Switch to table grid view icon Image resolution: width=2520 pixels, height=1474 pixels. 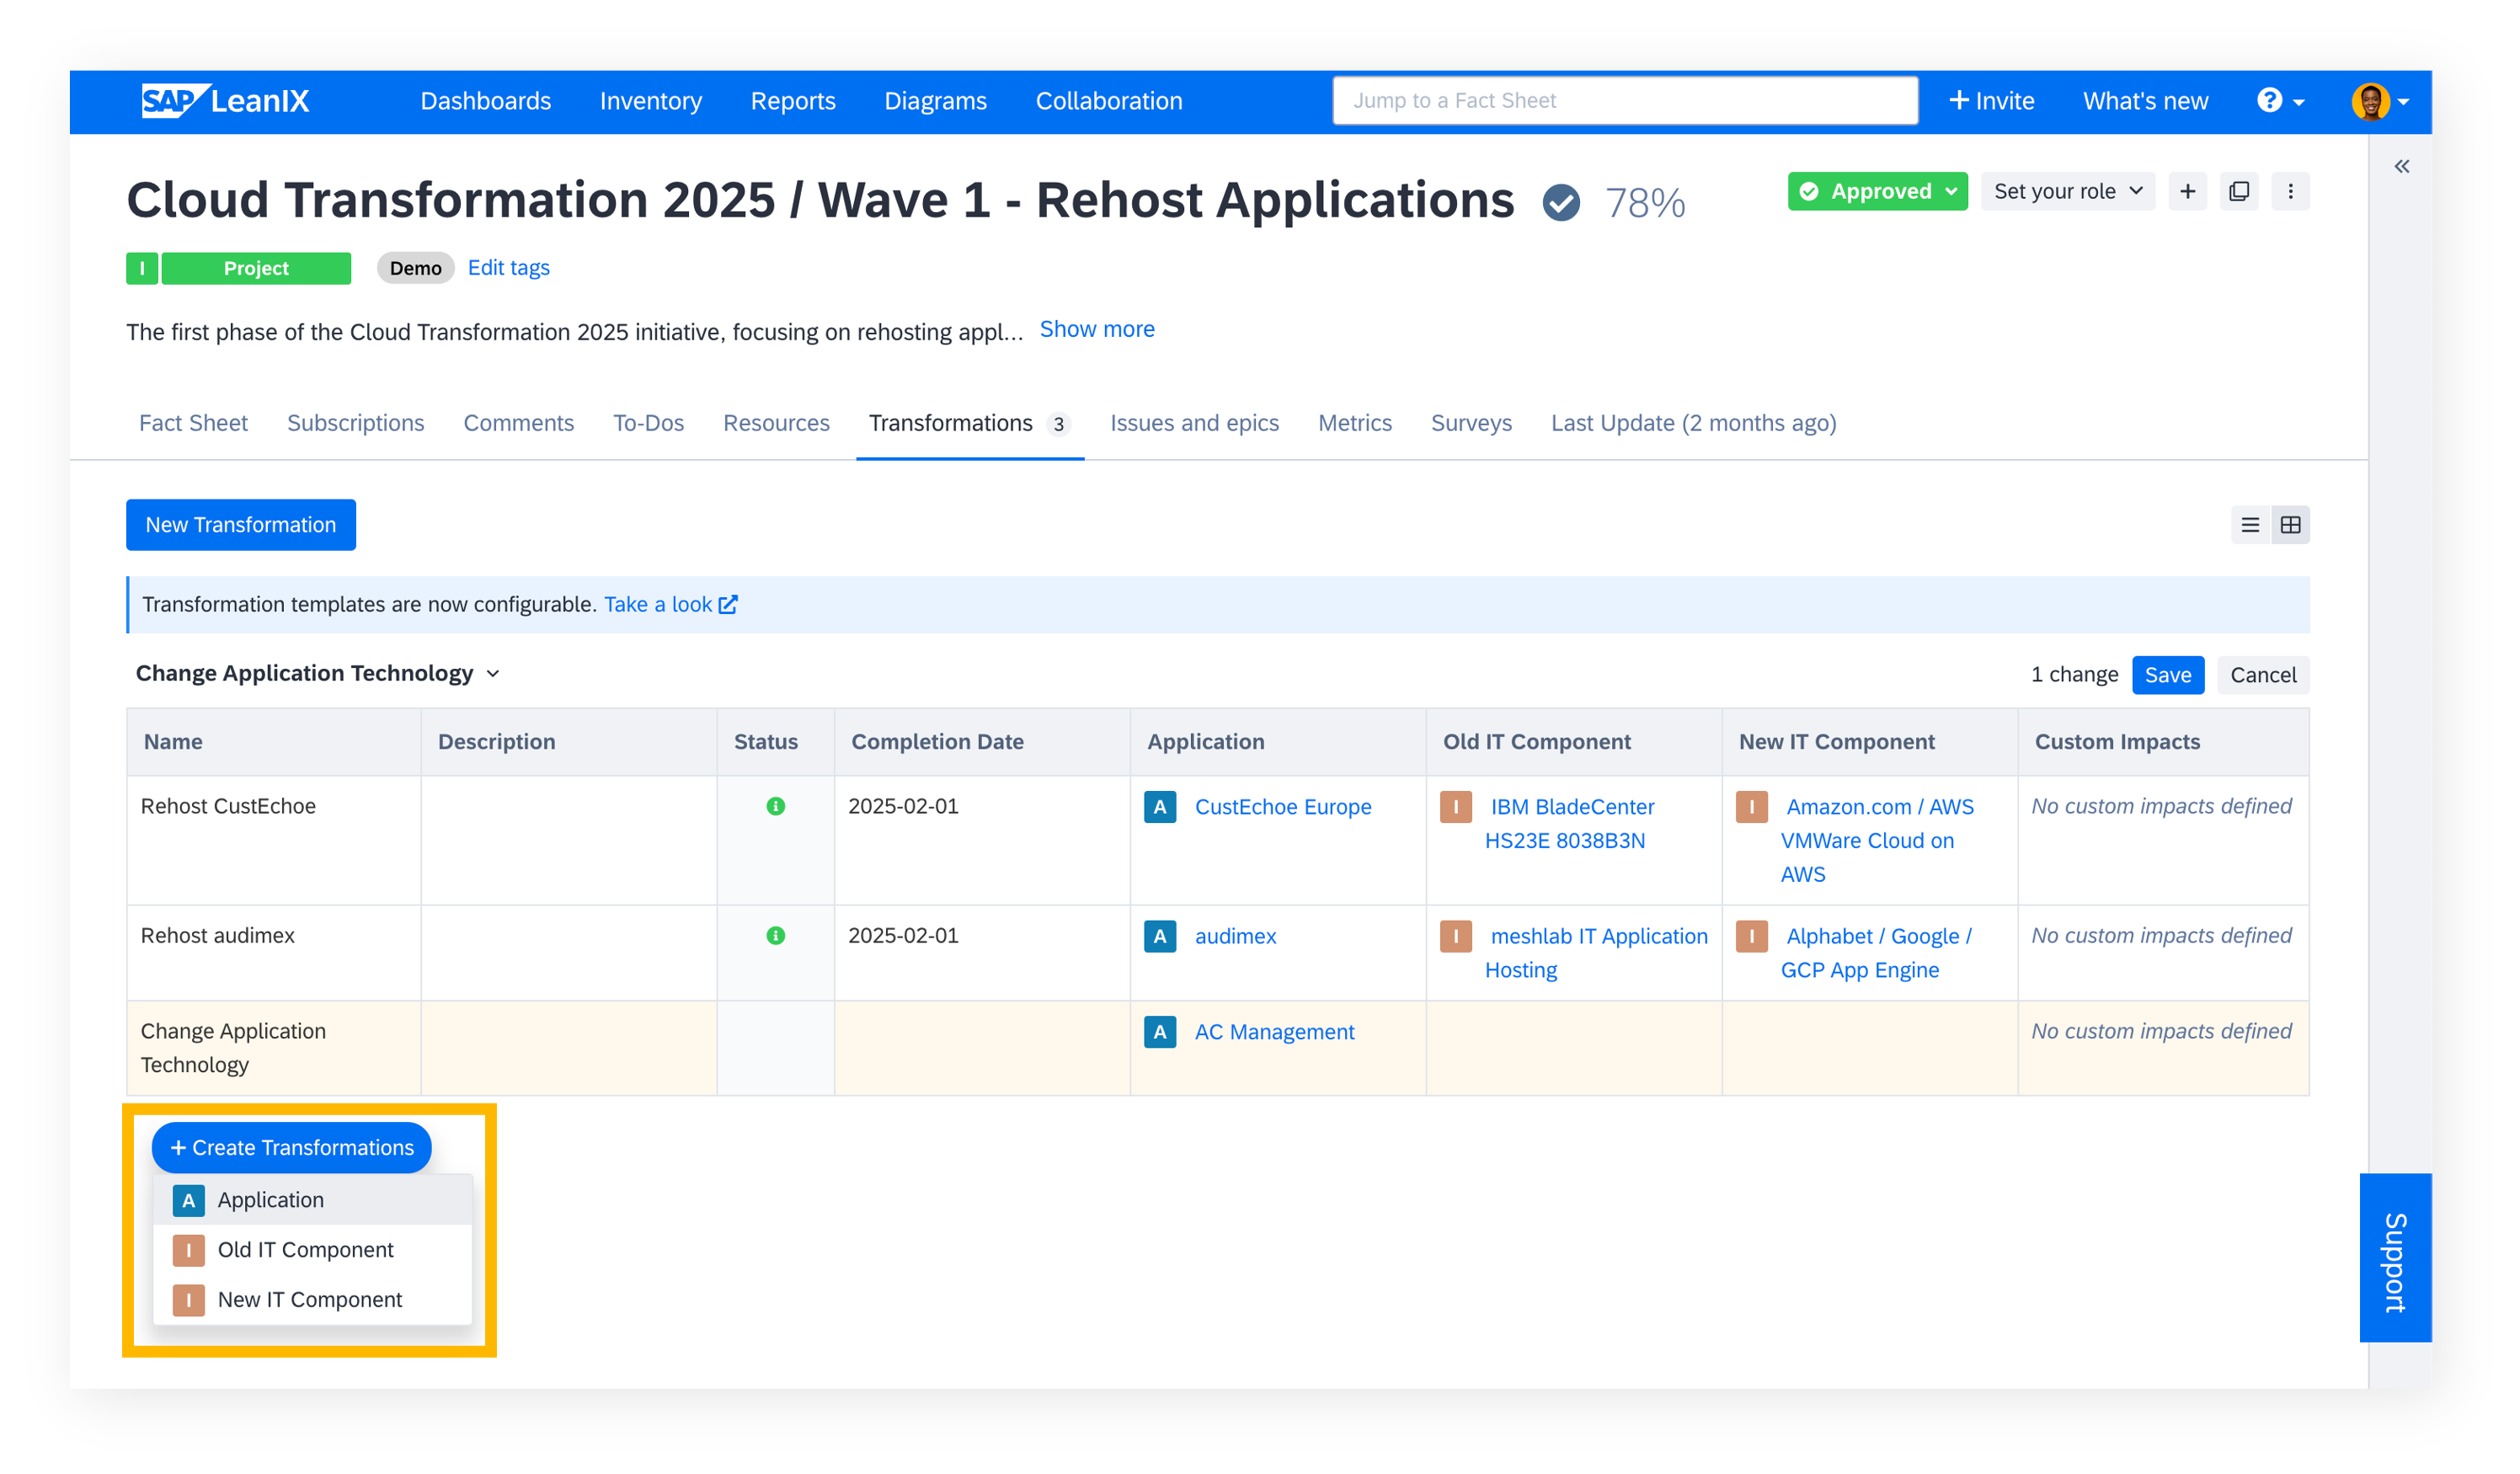click(2290, 525)
